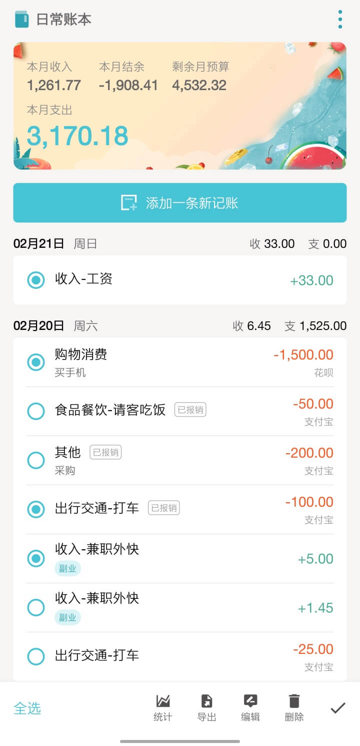The height and width of the screenshot is (746, 360).
Task: Tap the 编辑 edit icon
Action: 250,707
